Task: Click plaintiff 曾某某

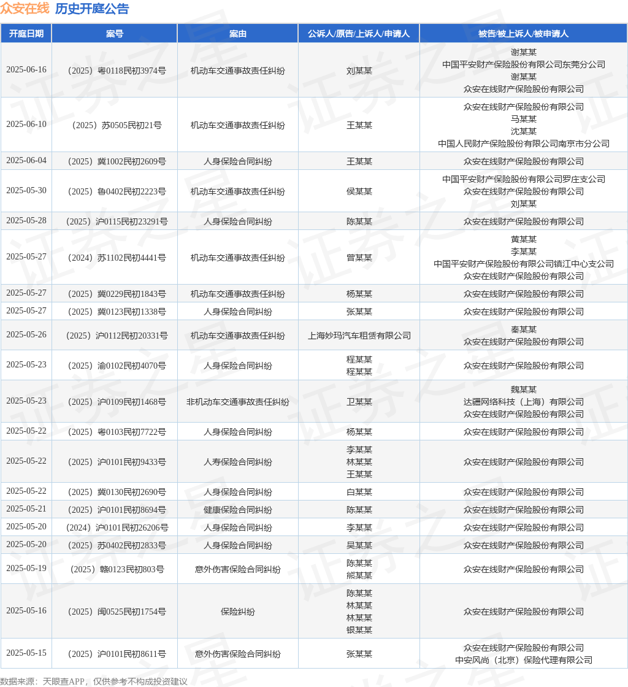Action: point(359,258)
